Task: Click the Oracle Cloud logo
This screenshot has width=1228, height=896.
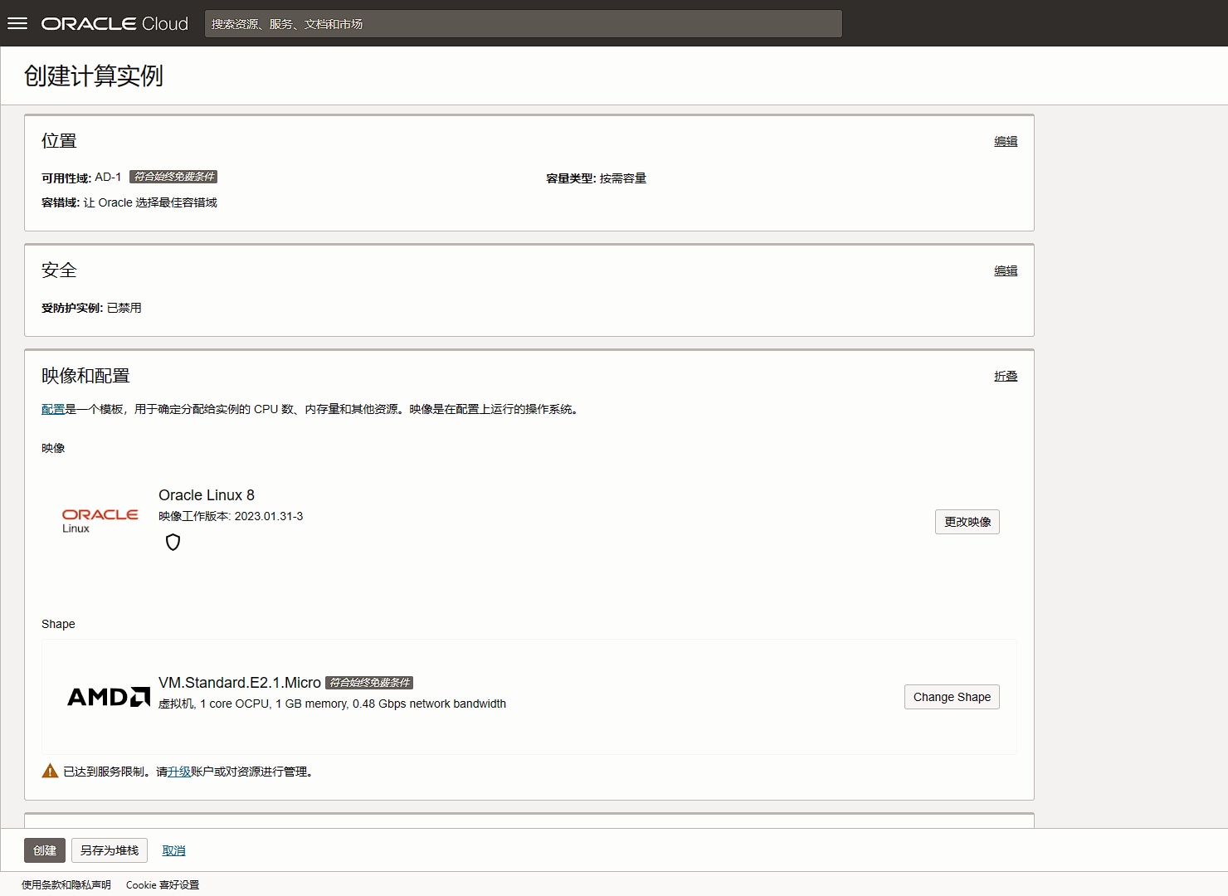Action: (115, 23)
